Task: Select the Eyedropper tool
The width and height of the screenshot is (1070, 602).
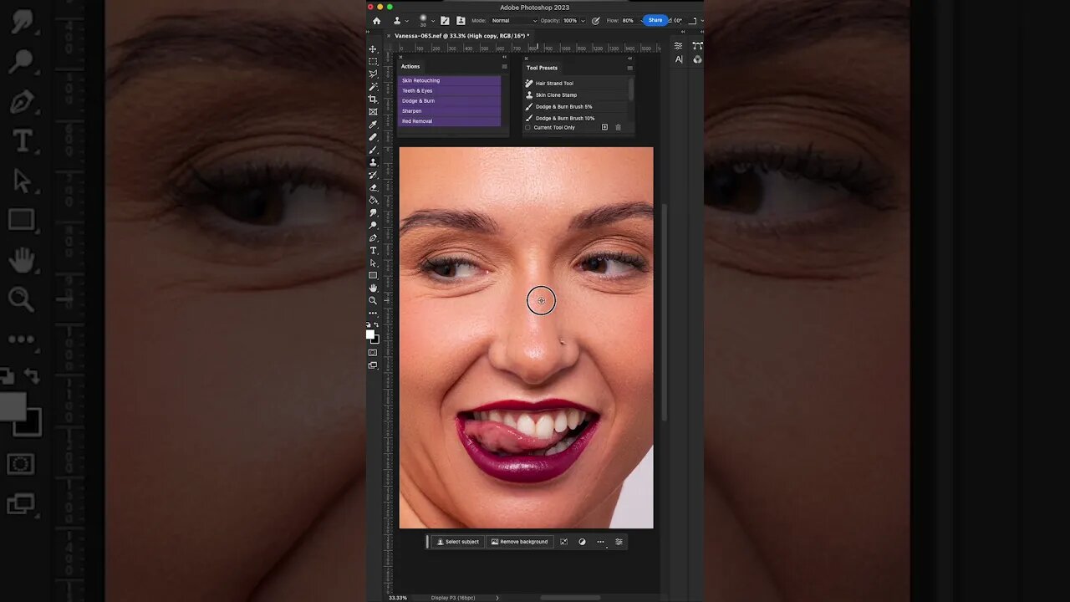Action: coord(373,125)
